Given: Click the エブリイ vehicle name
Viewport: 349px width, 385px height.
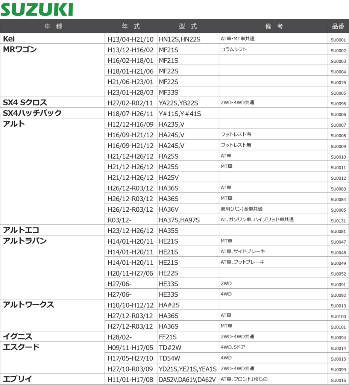Looking at the screenshot, I should pos(17,379).
